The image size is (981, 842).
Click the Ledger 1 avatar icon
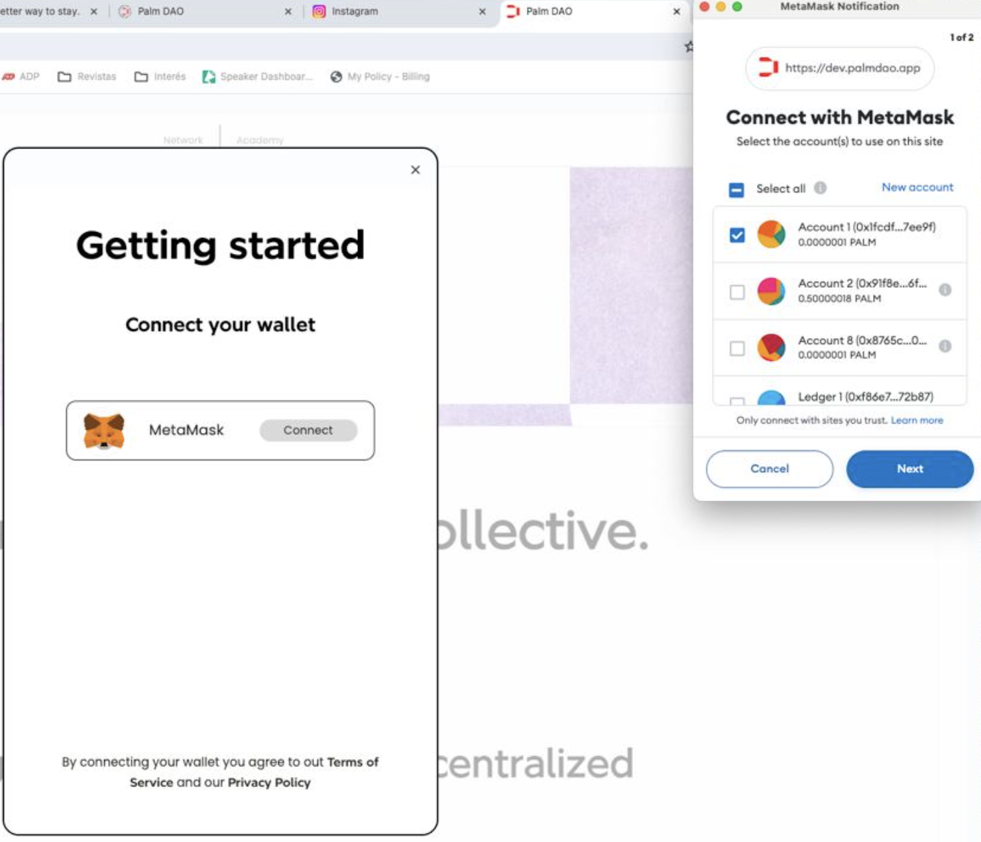click(771, 398)
